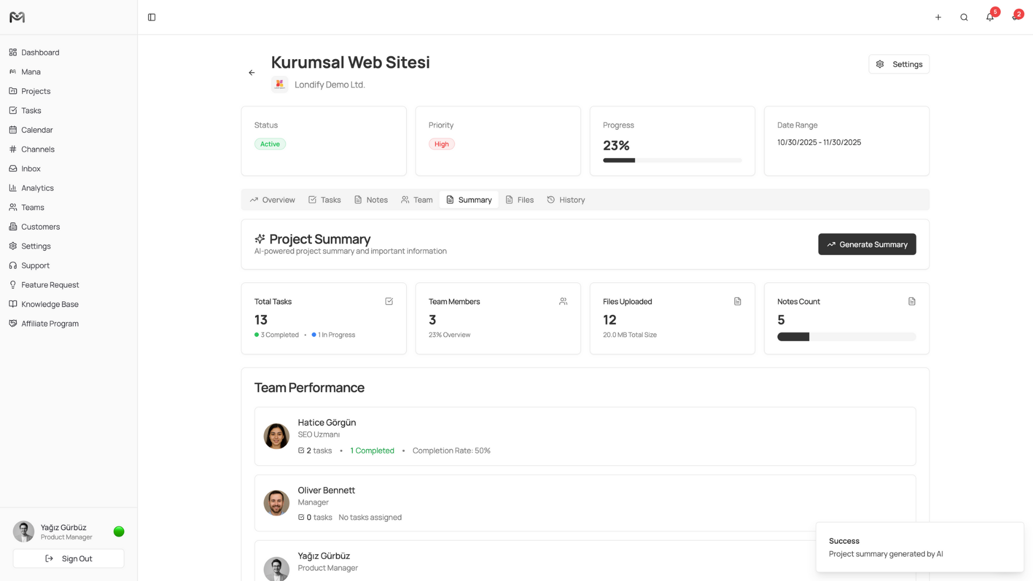The width and height of the screenshot is (1033, 581).
Task: Open search via magnifier icon
Action: coord(964,17)
